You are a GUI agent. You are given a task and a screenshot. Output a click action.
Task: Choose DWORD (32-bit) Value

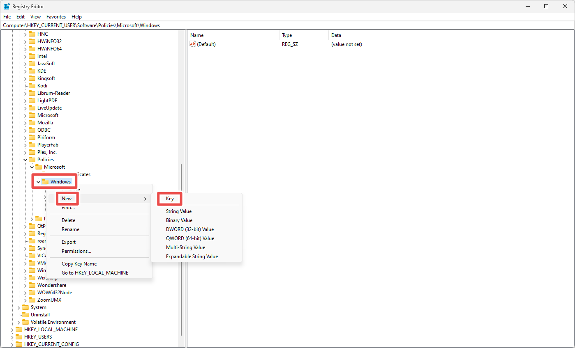pos(190,229)
